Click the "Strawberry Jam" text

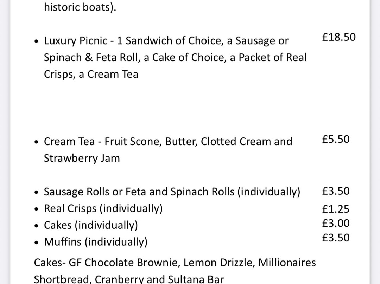pos(82,158)
